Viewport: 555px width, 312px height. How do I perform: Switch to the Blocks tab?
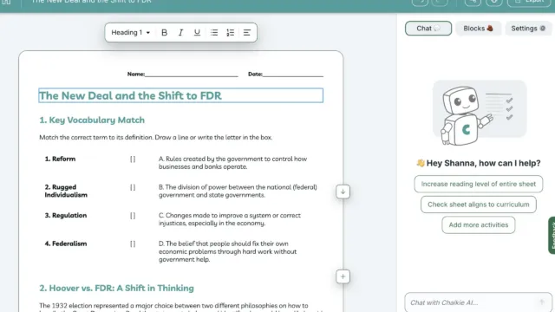pyautogui.click(x=478, y=29)
